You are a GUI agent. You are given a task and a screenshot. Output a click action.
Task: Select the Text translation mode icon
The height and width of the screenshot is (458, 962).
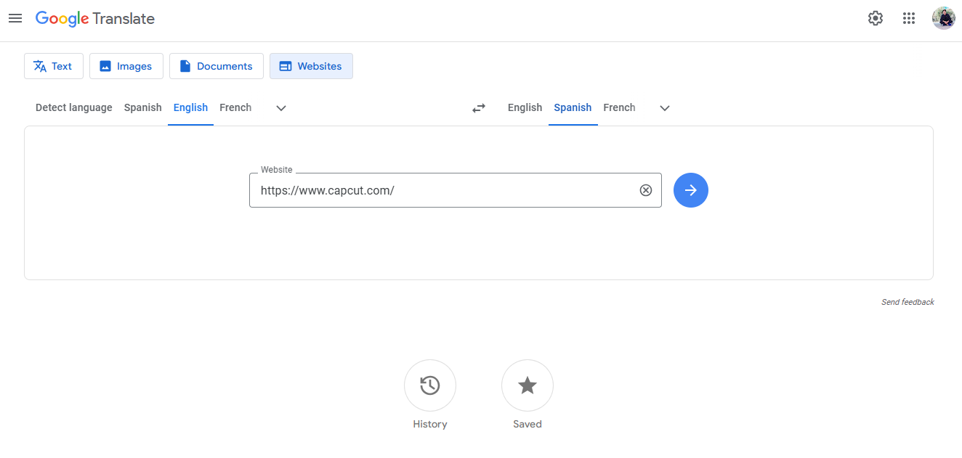[38, 65]
